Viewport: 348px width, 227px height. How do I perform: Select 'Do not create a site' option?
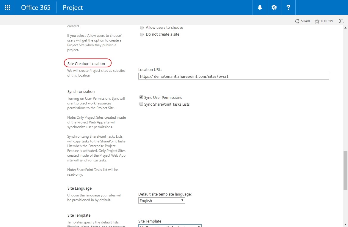pyautogui.click(x=142, y=34)
